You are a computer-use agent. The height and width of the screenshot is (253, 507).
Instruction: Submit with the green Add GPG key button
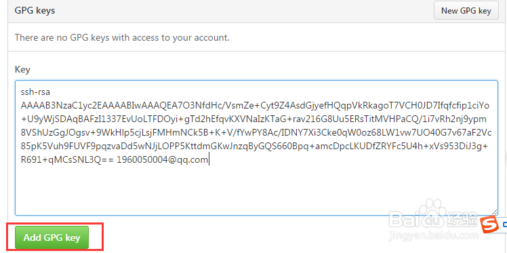coord(52,237)
